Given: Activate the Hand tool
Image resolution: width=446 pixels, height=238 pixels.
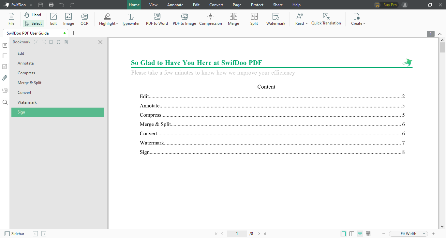Looking at the screenshot, I should coord(33,15).
